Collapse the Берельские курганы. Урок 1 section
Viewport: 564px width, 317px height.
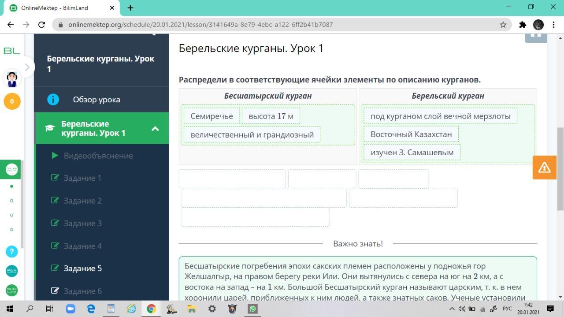click(155, 129)
